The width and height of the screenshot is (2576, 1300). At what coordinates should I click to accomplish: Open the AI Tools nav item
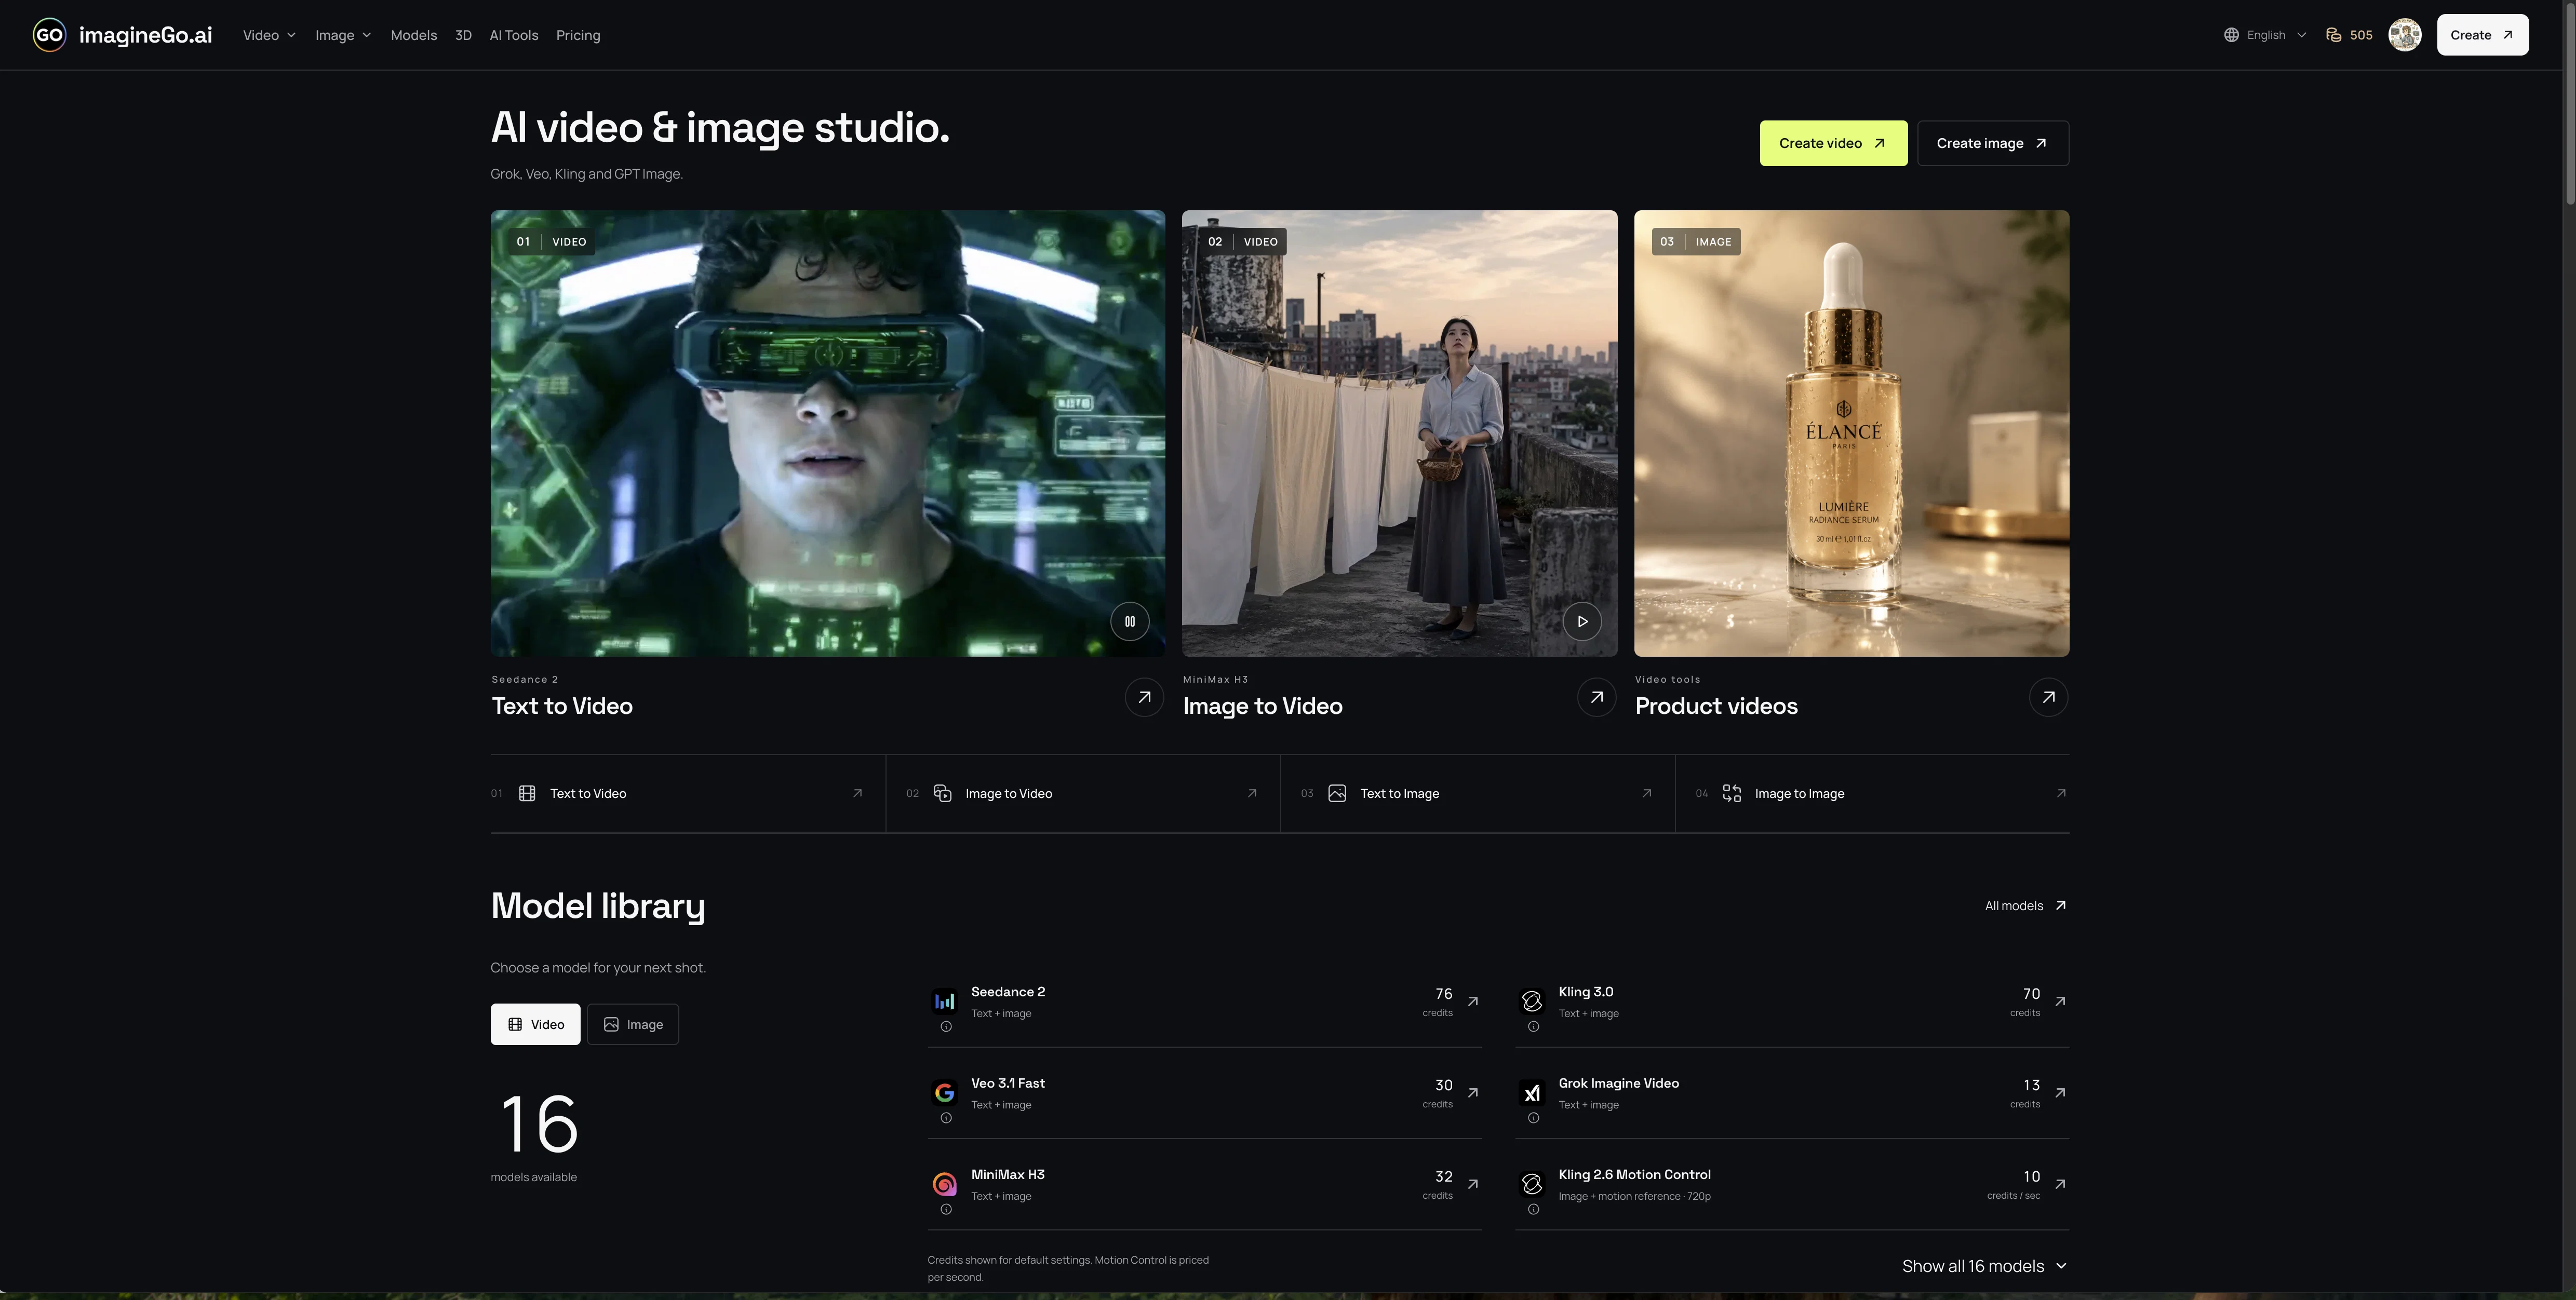point(514,35)
